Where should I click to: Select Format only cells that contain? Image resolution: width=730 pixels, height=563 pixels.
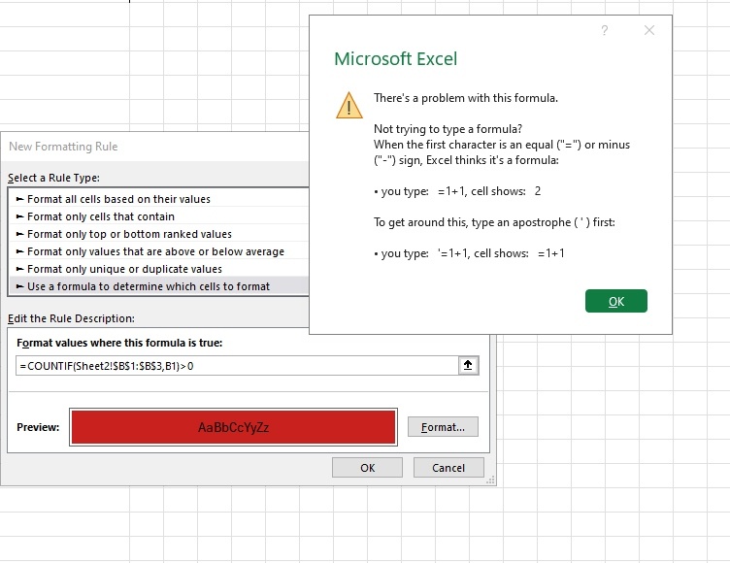(159, 216)
